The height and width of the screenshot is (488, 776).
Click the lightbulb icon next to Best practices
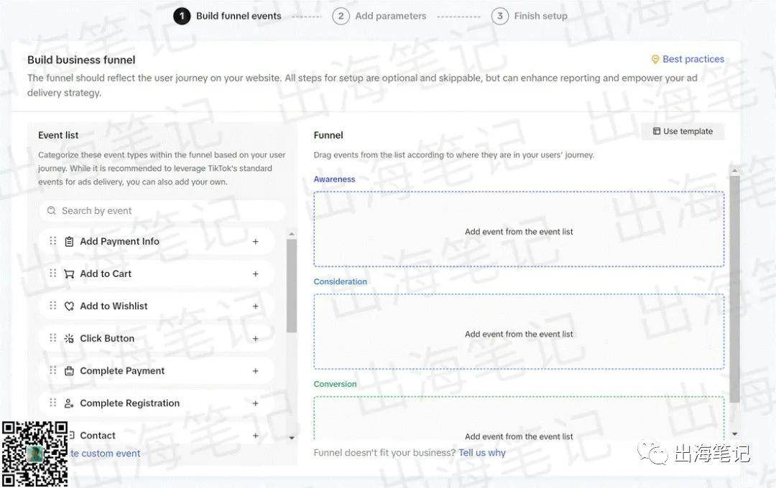coord(655,60)
